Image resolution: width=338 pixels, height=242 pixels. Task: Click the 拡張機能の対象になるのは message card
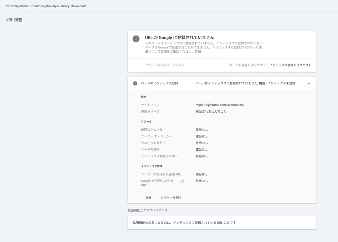click(x=222, y=223)
